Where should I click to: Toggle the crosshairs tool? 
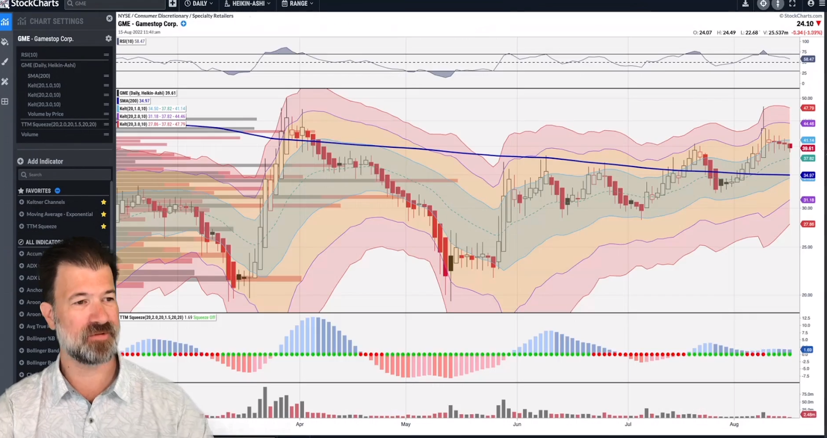(763, 4)
